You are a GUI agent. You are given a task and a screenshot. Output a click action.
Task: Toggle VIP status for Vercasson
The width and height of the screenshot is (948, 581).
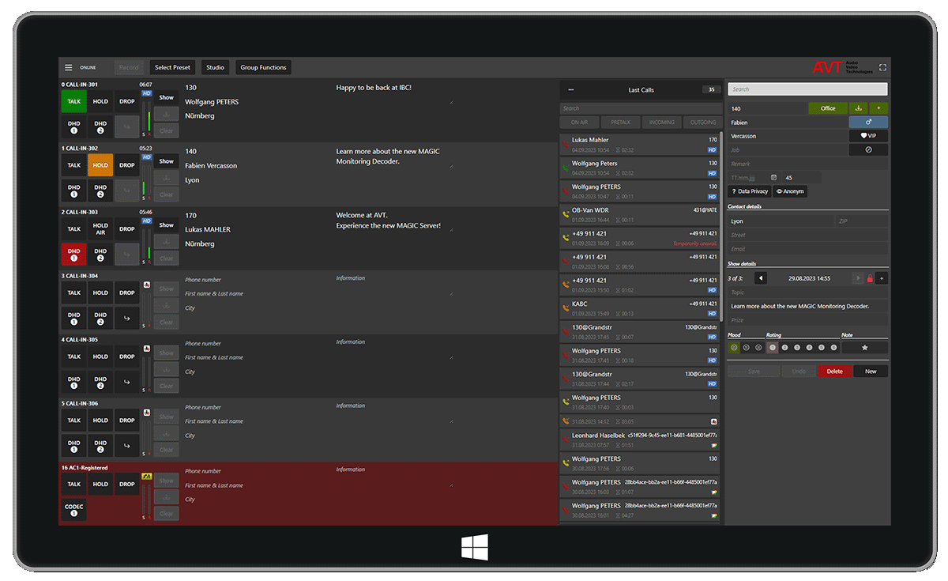[868, 136]
